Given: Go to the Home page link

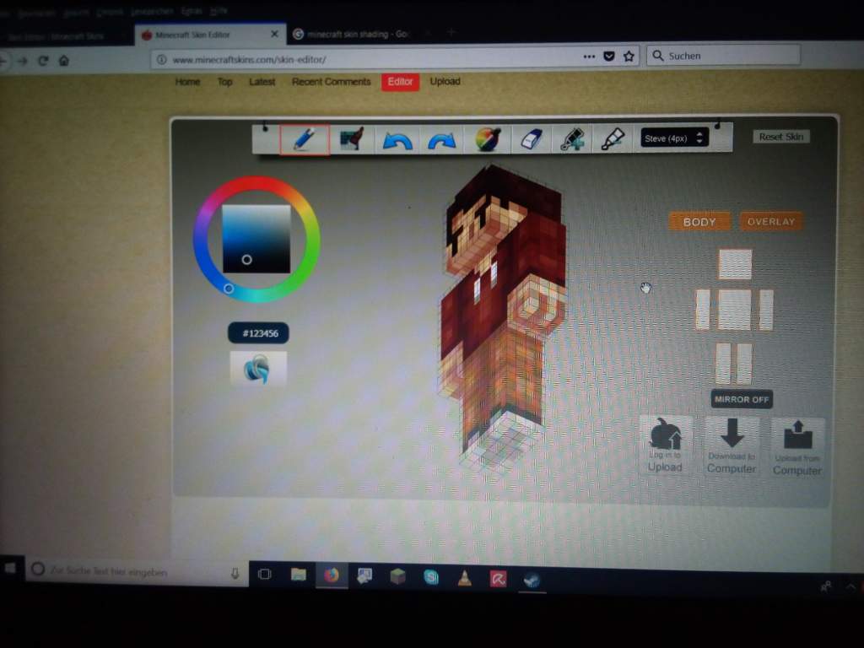Looking at the screenshot, I should (187, 82).
